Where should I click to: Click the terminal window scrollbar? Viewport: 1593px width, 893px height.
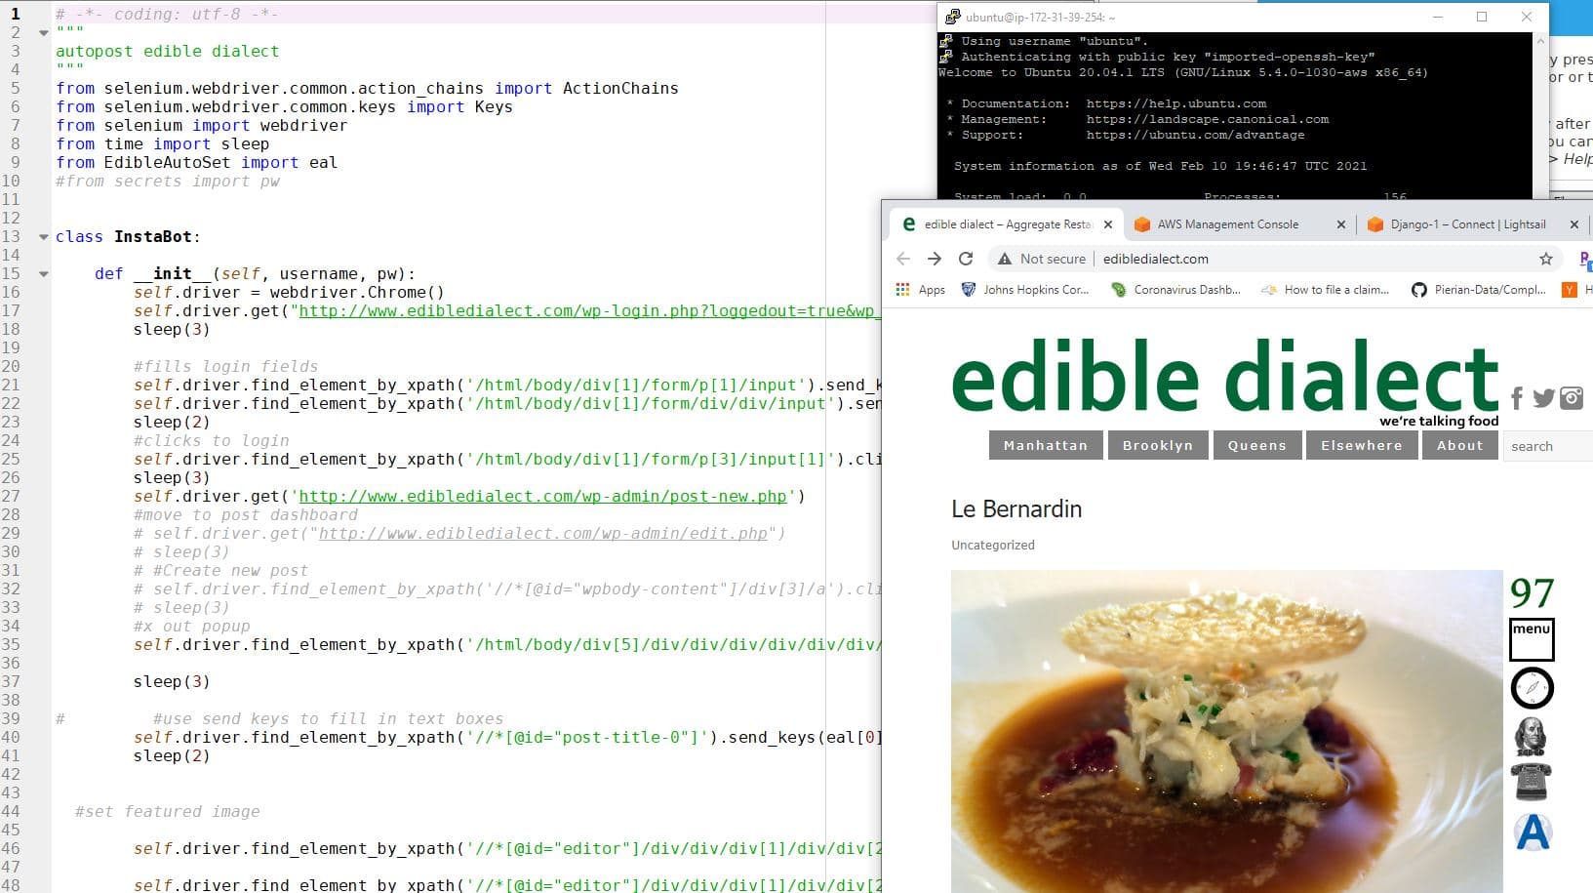[x=1540, y=115]
